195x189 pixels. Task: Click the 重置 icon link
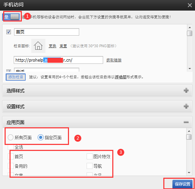[x=63, y=46]
